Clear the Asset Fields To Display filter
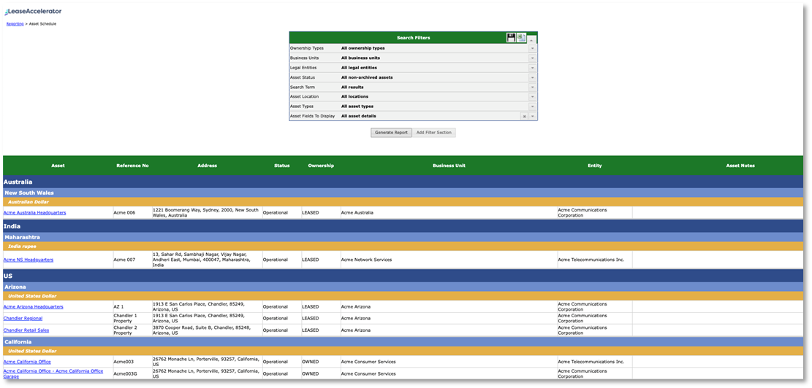This screenshot has height=388, width=812. tap(524, 116)
